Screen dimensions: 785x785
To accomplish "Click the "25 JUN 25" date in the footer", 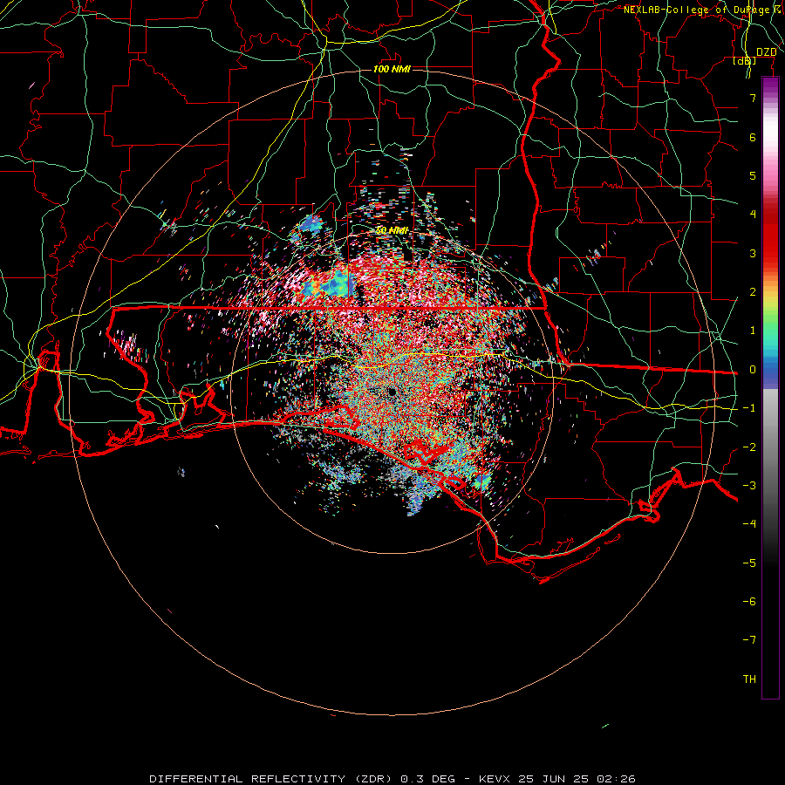I will [x=553, y=779].
